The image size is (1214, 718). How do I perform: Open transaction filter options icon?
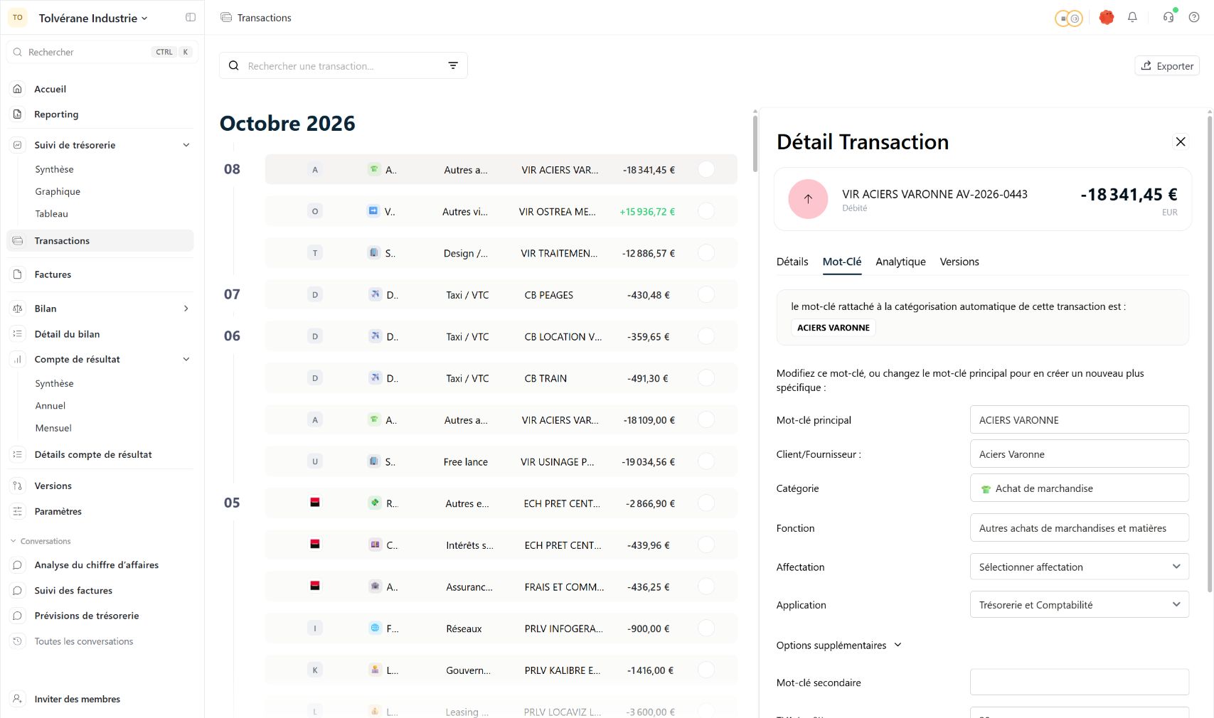[453, 65]
